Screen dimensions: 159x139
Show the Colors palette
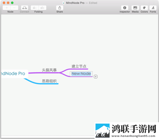click(x=144, y=8)
